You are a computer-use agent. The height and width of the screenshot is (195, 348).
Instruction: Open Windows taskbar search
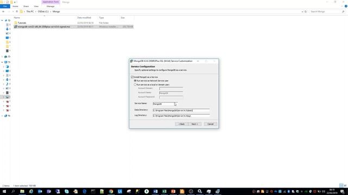pos(13,191)
